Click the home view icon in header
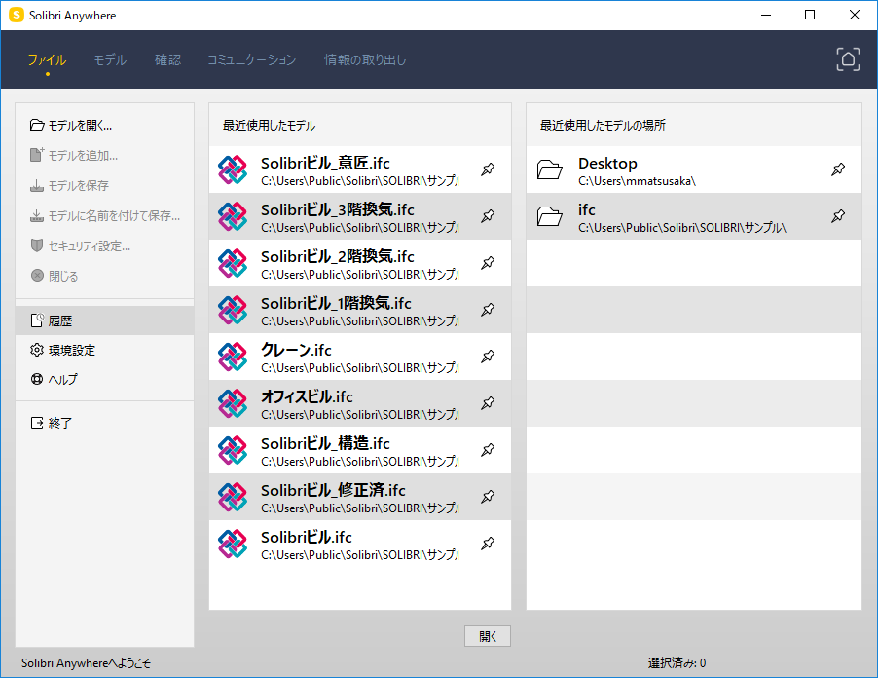This screenshot has width=878, height=678. pos(848,58)
